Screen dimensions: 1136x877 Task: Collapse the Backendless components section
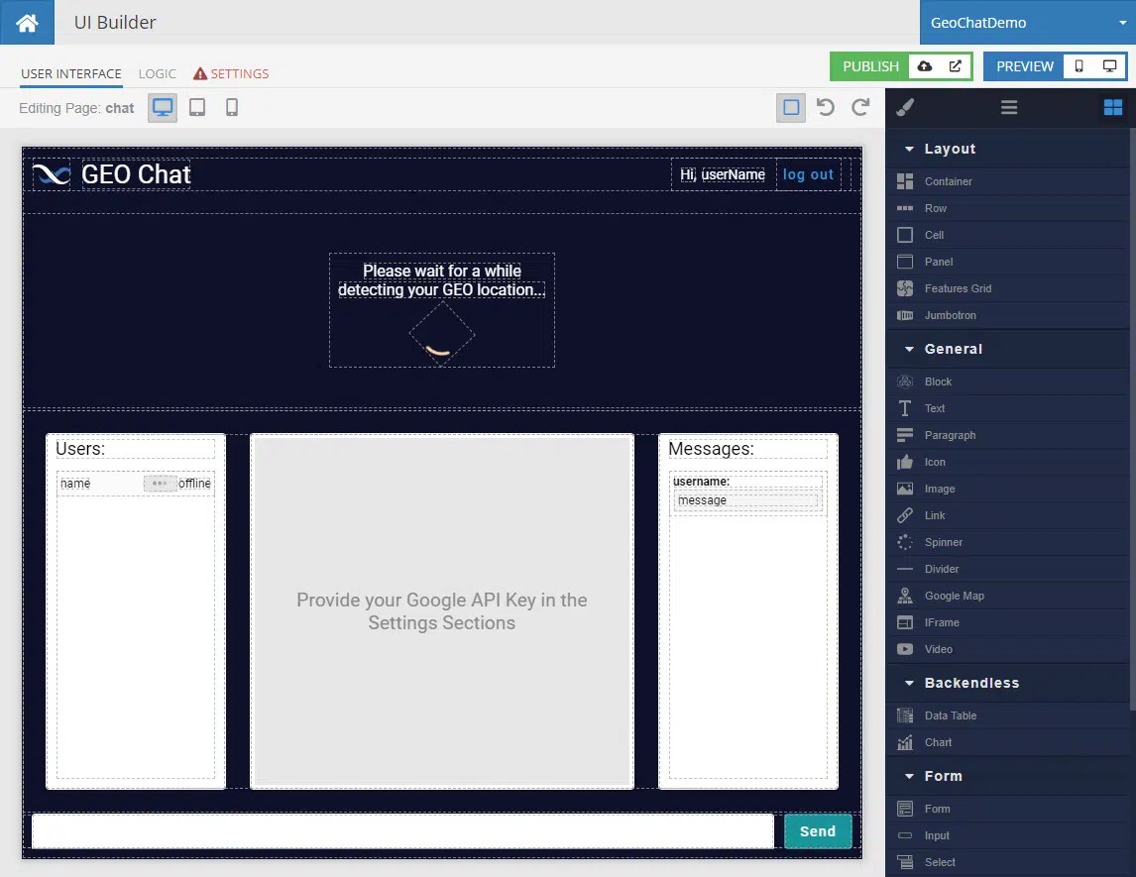coord(909,683)
